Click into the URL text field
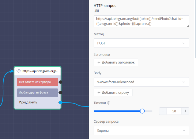196x139 pixels. point(141,21)
